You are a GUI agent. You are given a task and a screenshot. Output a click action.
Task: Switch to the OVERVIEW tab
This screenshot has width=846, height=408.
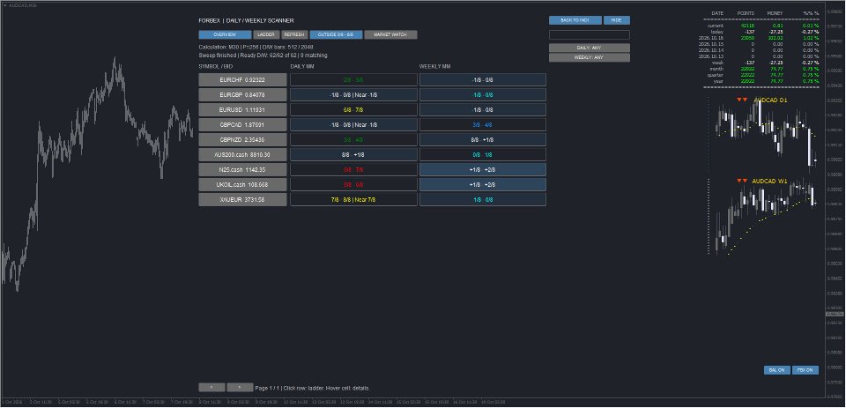click(225, 34)
